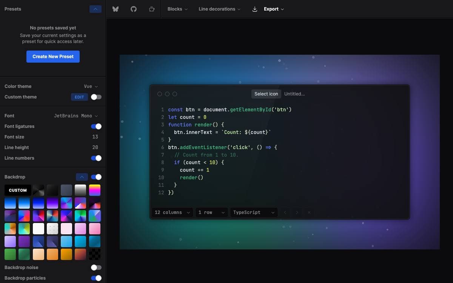The image size is (453, 283).
Task: Open the Bluesky butterfly link icon
Action: tap(116, 9)
